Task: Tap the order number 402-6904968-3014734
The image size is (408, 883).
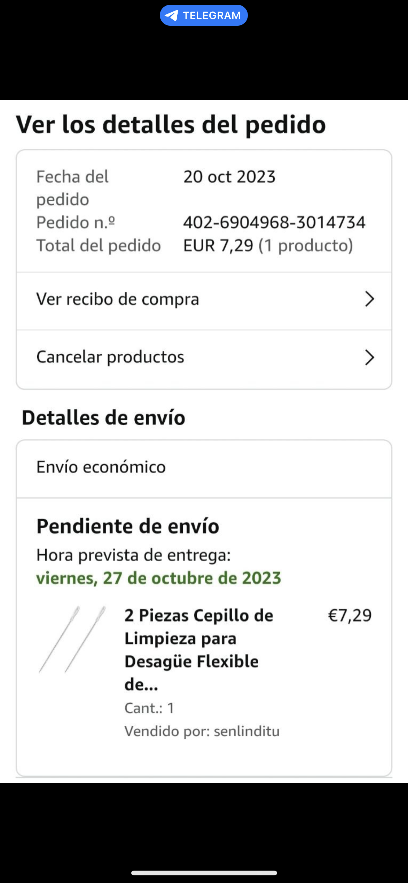Action: click(275, 222)
